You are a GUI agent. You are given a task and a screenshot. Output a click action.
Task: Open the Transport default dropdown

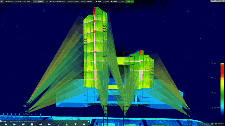[73, 1]
